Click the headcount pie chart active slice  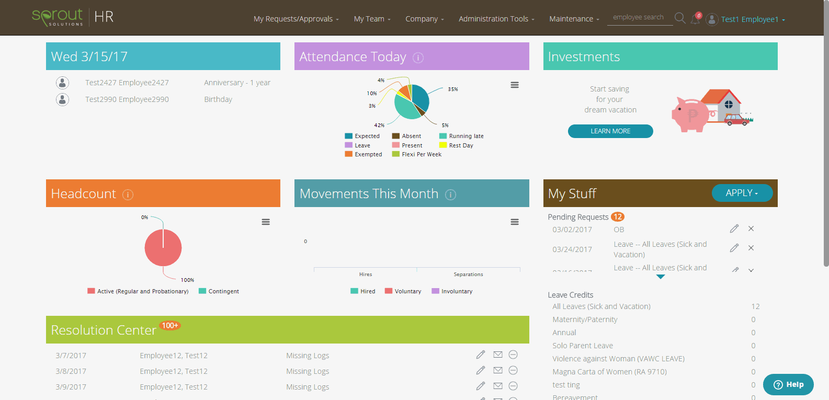point(163,248)
